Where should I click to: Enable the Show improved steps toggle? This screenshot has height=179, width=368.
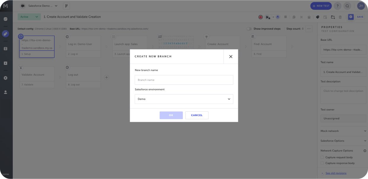point(249,29)
